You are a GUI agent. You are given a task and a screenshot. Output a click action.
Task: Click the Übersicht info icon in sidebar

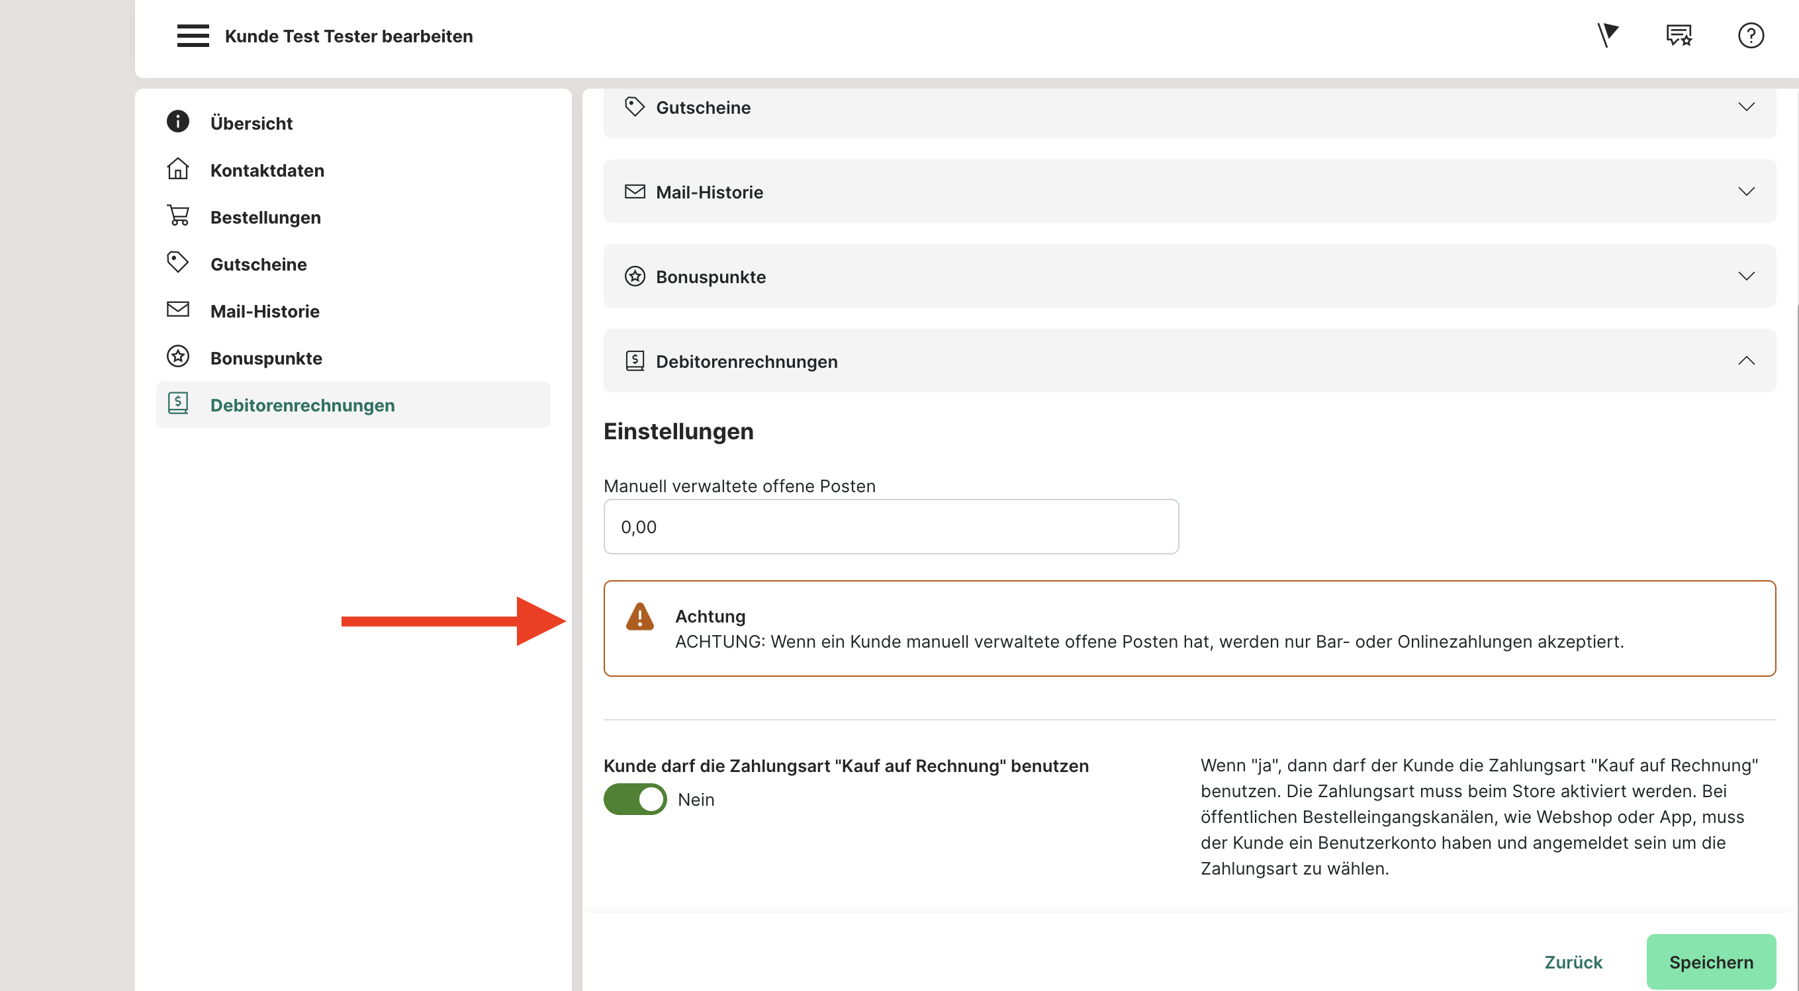tap(178, 122)
